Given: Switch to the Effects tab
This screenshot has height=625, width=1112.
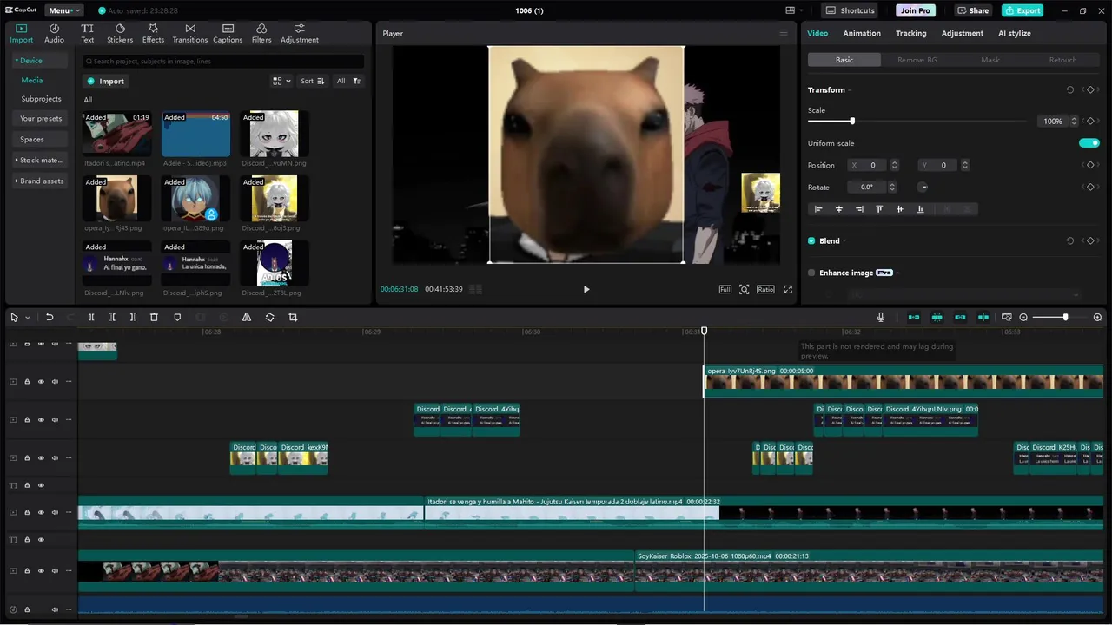Looking at the screenshot, I should (x=153, y=34).
